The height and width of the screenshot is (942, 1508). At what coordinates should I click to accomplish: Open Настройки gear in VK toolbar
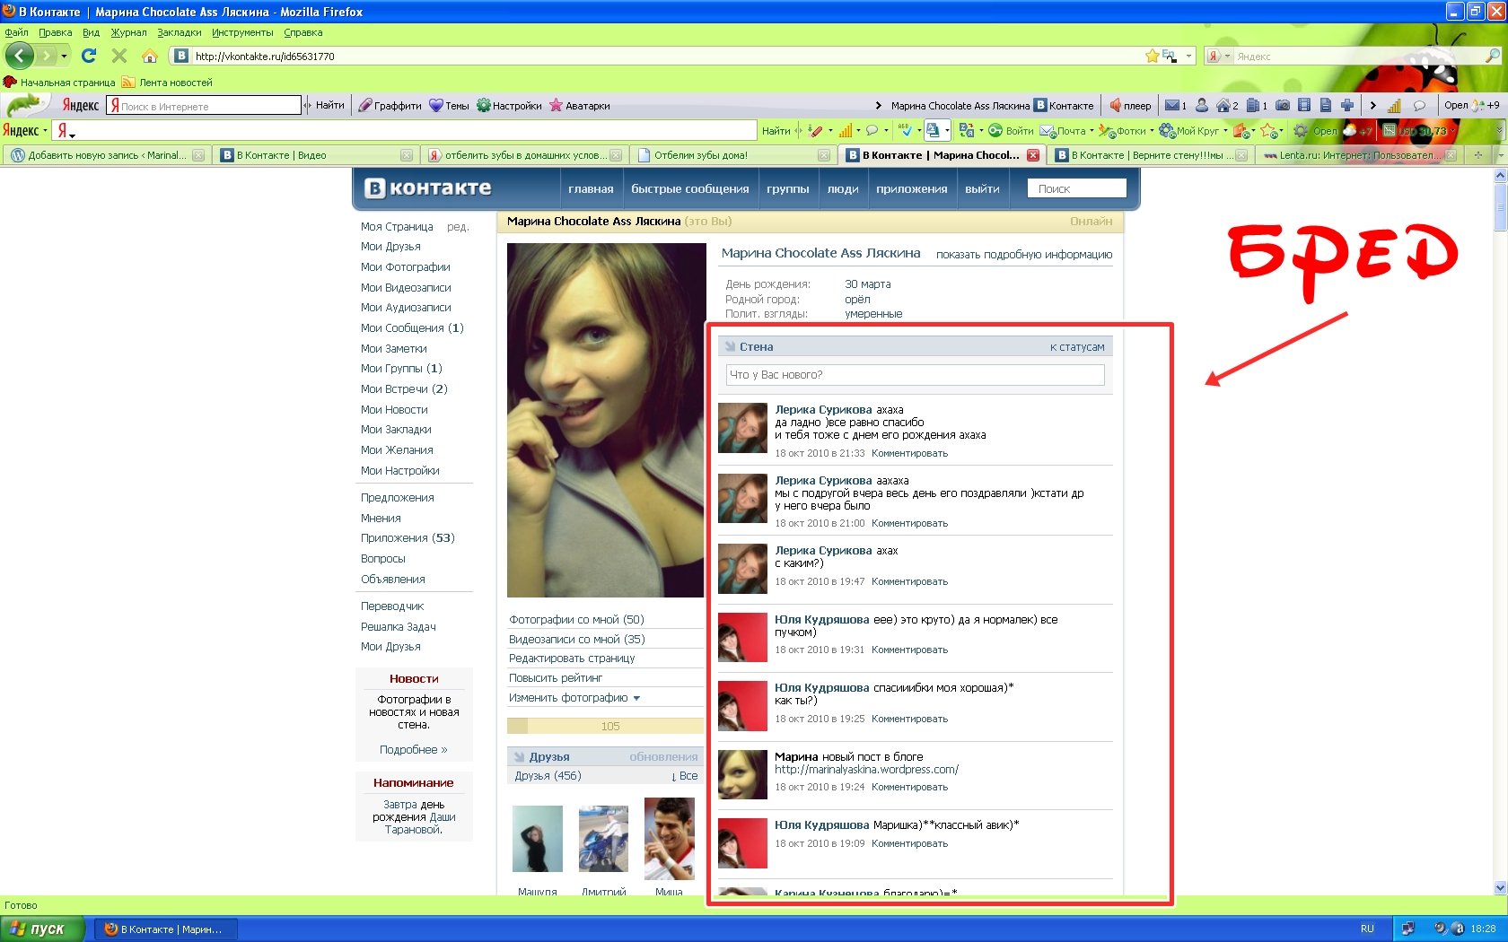509,106
